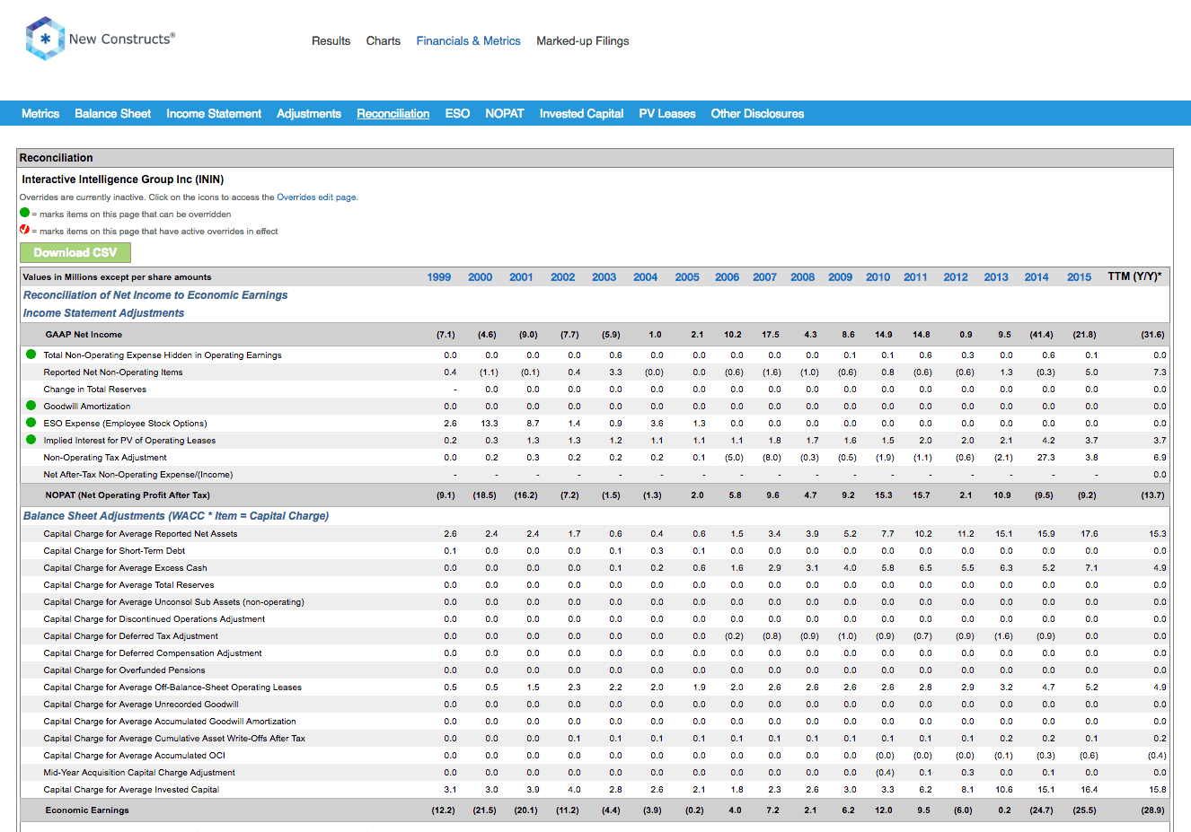
Task: Click the 2014 year column header
Action: (x=1037, y=277)
